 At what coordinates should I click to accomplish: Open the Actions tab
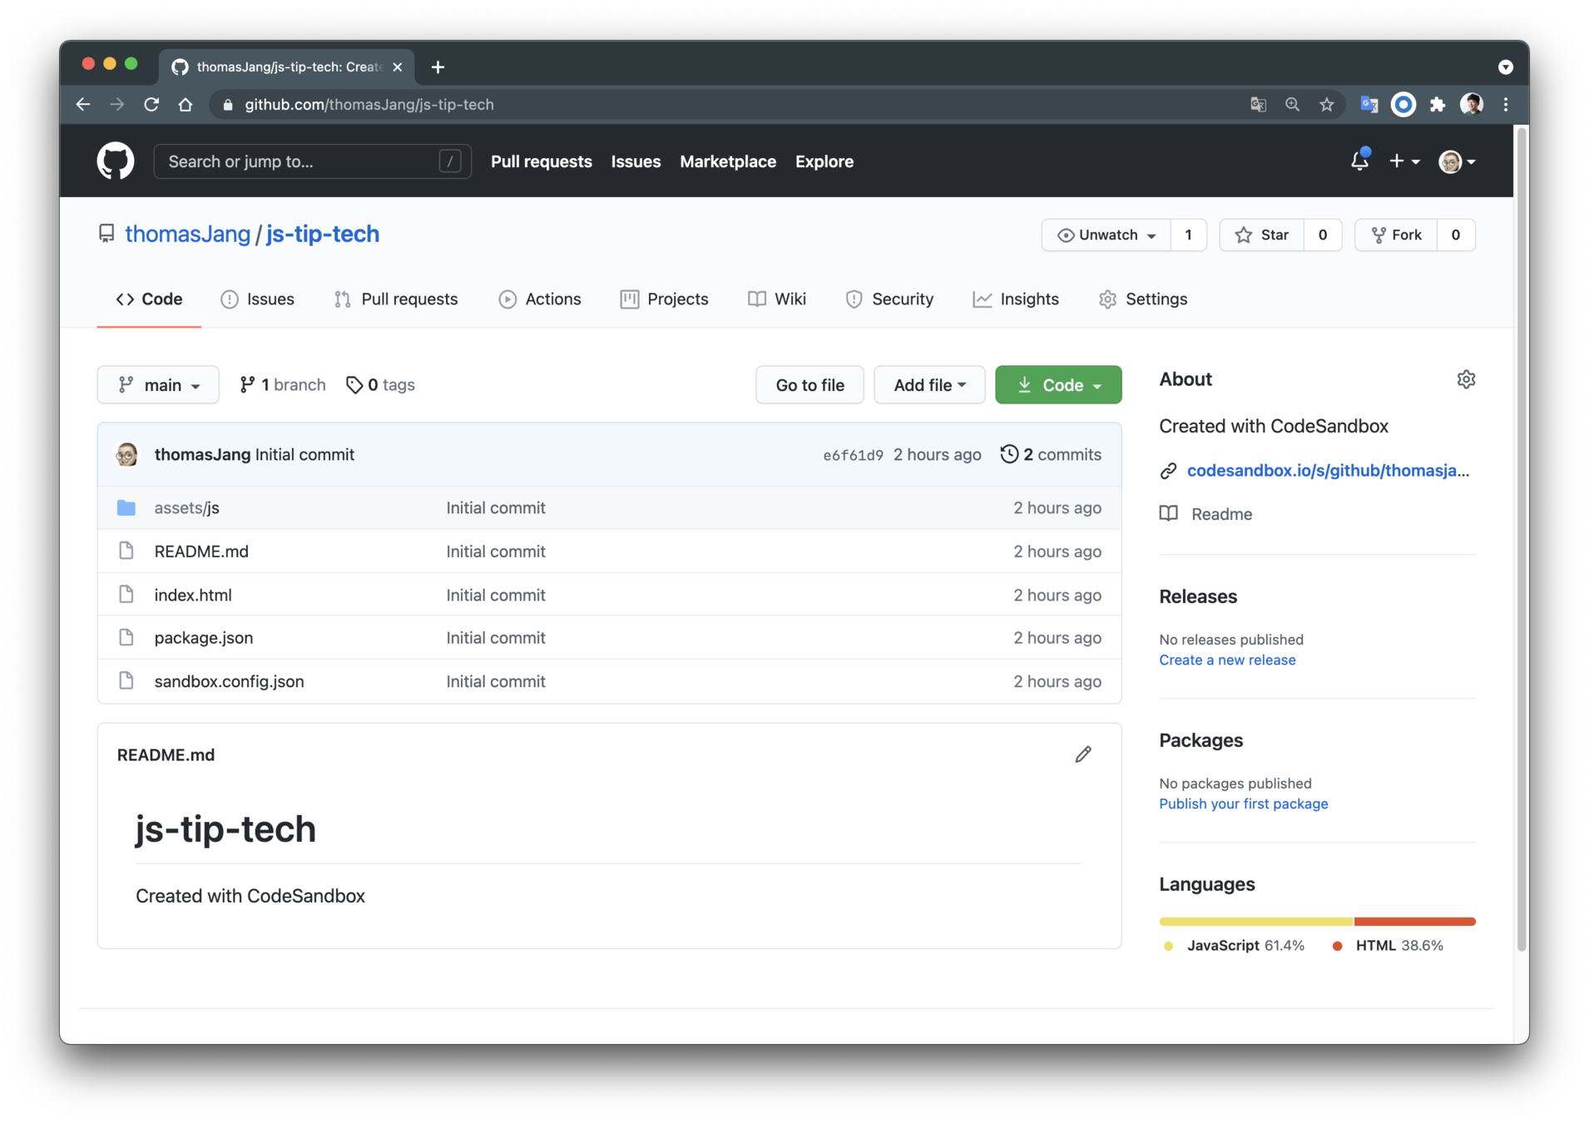point(540,299)
